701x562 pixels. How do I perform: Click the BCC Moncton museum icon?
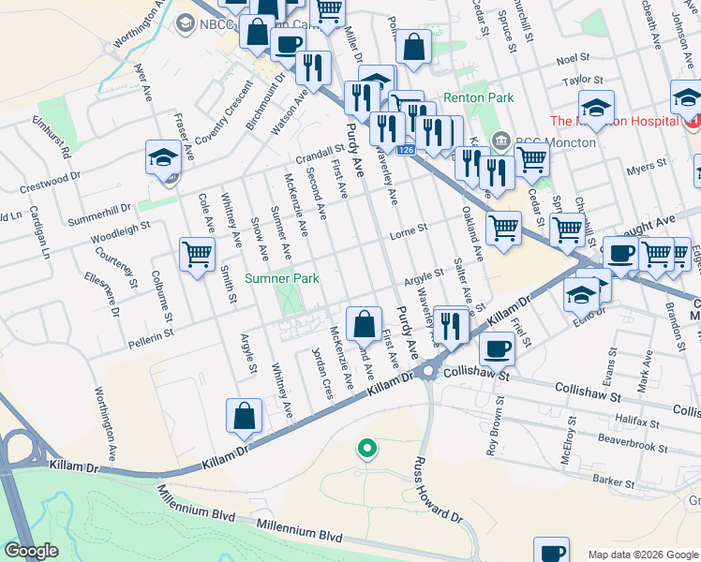pos(501,140)
